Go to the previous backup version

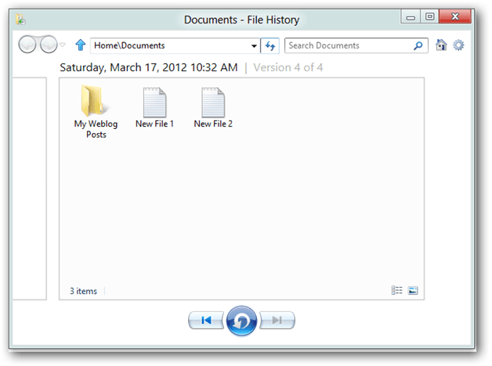206,320
